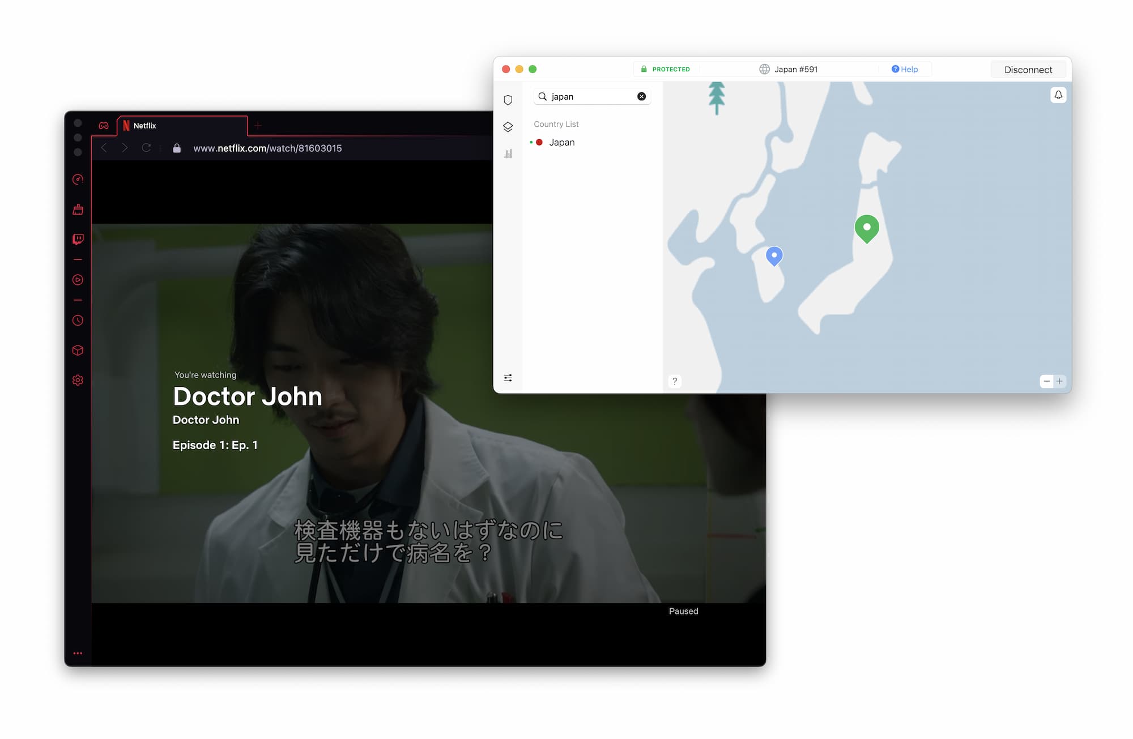Toggle the PROTECTED status in VPN header
The width and height of the screenshot is (1133, 739).
(x=666, y=69)
